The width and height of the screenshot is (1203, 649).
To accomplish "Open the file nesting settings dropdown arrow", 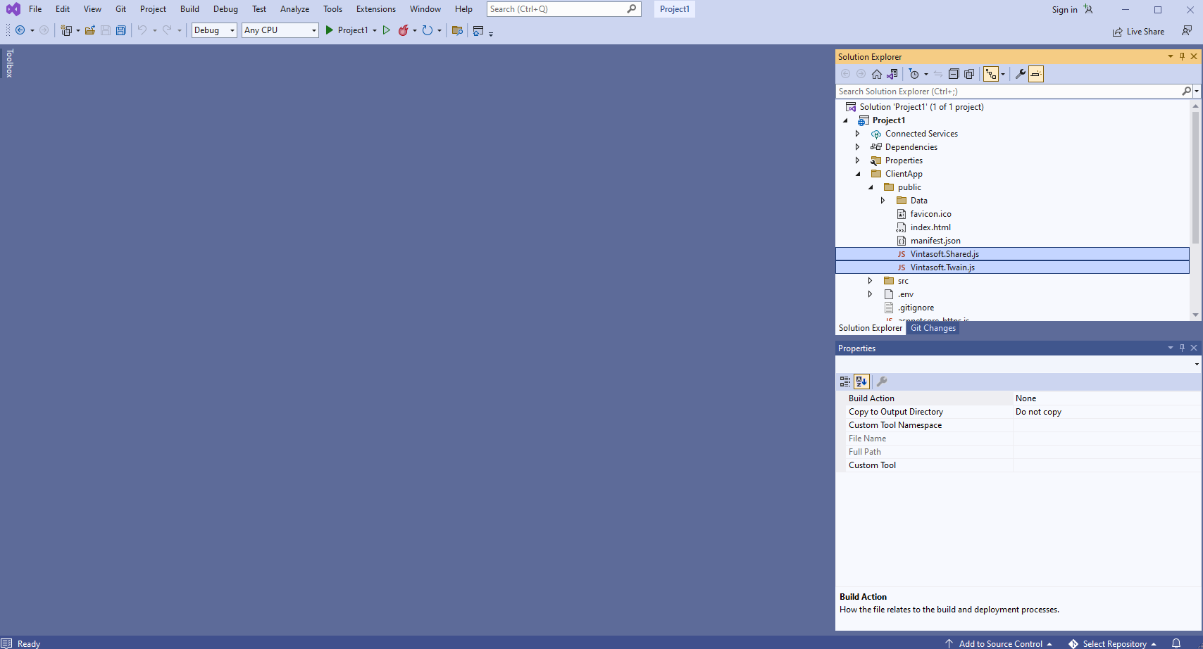I will click(x=1003, y=74).
